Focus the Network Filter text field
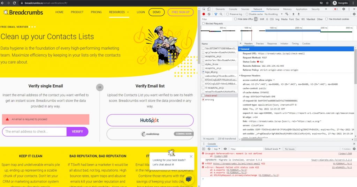Image resolution: width=357 pixels, height=187 pixels. pyautogui.click(x=217, y=19)
